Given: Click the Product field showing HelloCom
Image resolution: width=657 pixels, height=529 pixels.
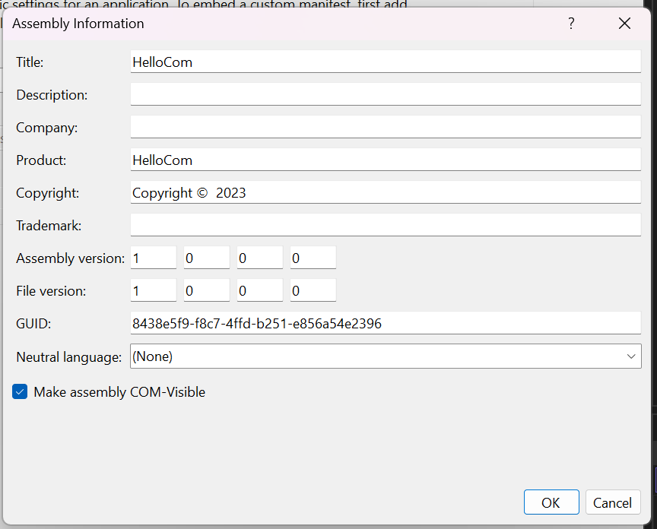Looking at the screenshot, I should 386,160.
